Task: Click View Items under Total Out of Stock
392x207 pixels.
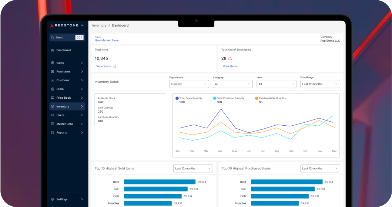Action: [230, 67]
